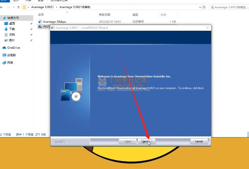Image resolution: width=249 pixels, height=169 pixels.
Task: Open the 图片 quick access folder
Action: pyautogui.click(x=12, y=40)
